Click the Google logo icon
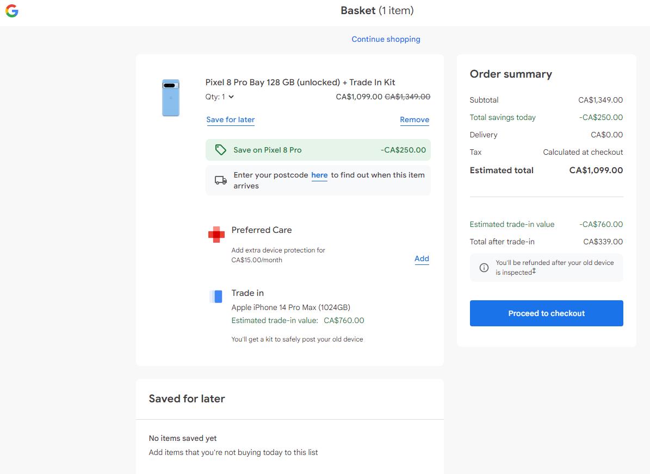This screenshot has width=650, height=474. tap(11, 11)
